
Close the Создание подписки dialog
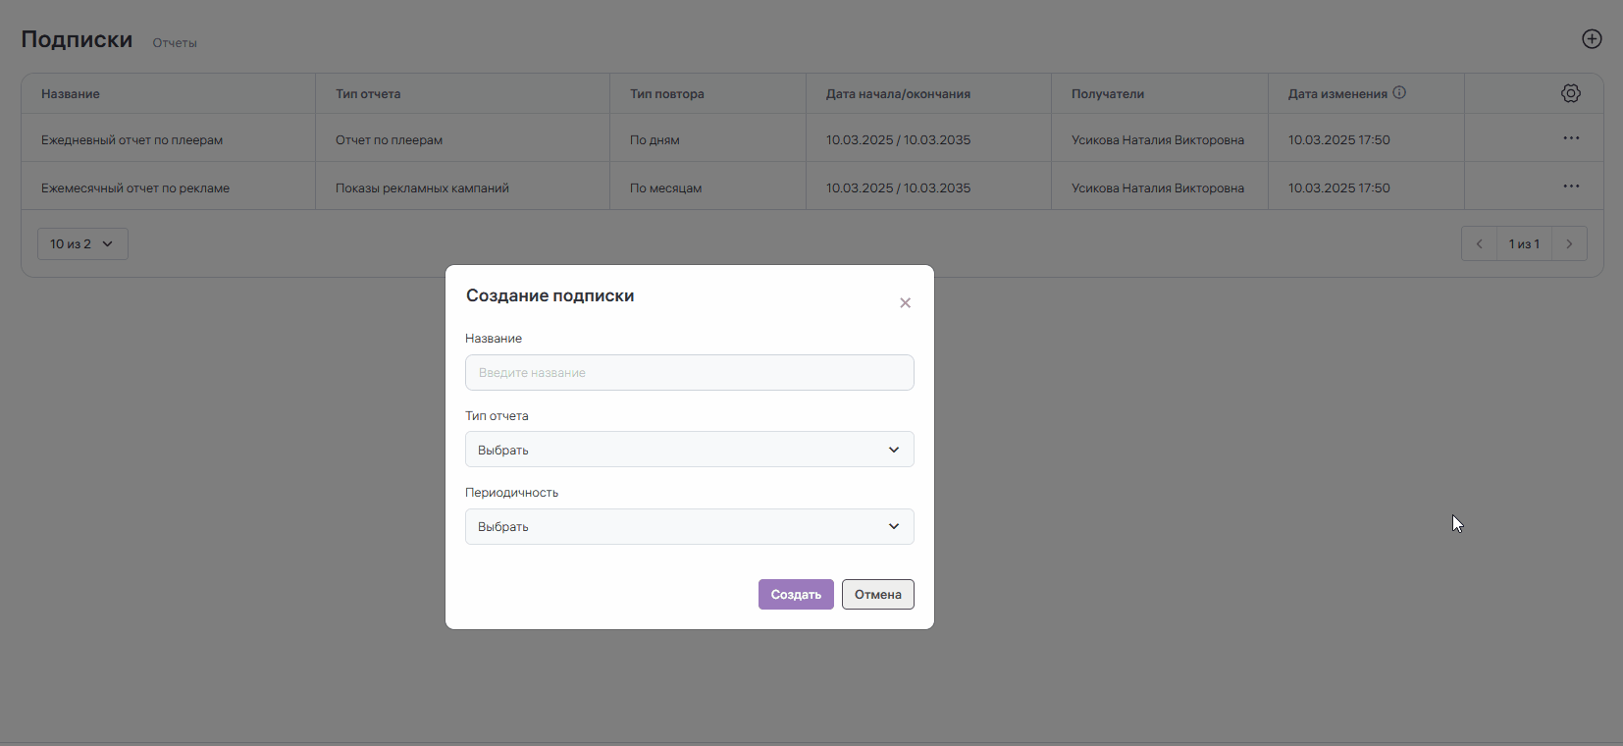[x=905, y=303]
